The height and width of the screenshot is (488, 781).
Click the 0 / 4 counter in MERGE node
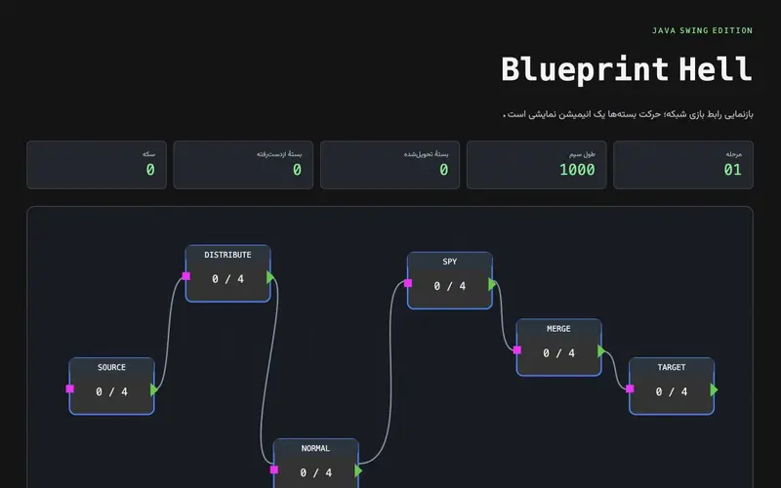coord(558,353)
